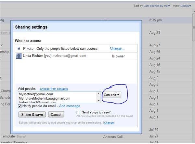Click inside the Add people text box
The image size is (195, 144).
point(58,97)
